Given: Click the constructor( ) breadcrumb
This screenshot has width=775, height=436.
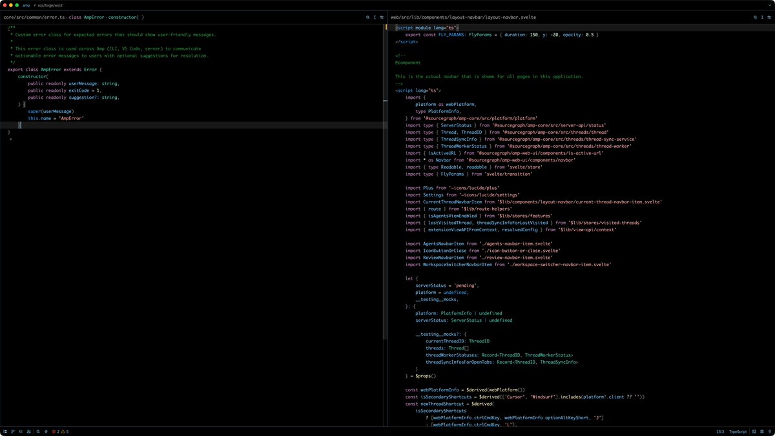Looking at the screenshot, I should click(x=127, y=17).
